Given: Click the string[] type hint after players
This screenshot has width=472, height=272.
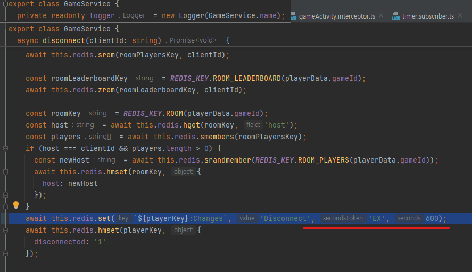Looking at the screenshot, I should tap(100, 137).
